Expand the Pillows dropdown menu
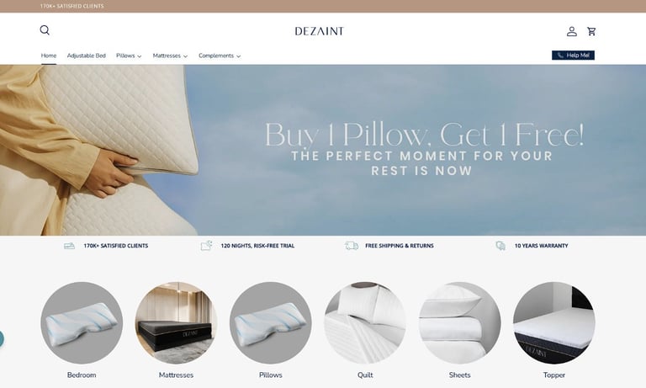646x388 pixels. pyautogui.click(x=129, y=56)
